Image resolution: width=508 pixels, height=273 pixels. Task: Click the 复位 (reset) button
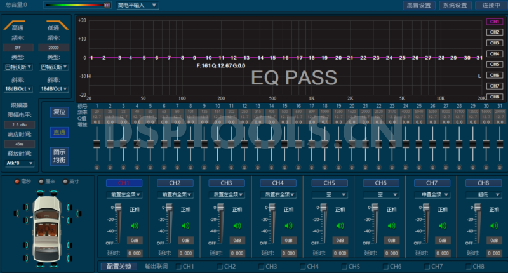coord(59,112)
